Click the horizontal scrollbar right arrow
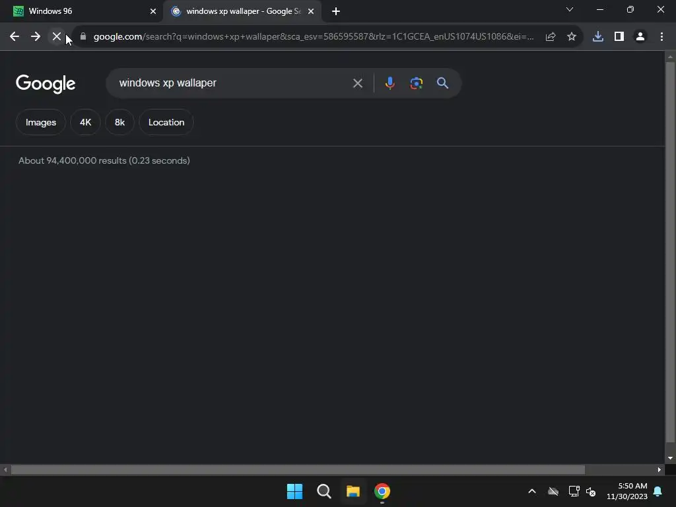The width and height of the screenshot is (676, 507). tap(659, 469)
